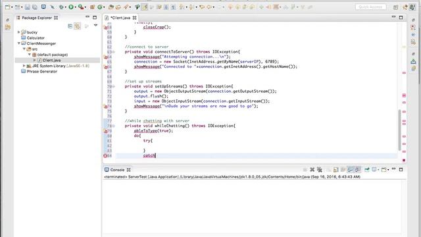The image size is (421, 237).
Task: Close the Client.java editor tab
Action: click(x=134, y=18)
